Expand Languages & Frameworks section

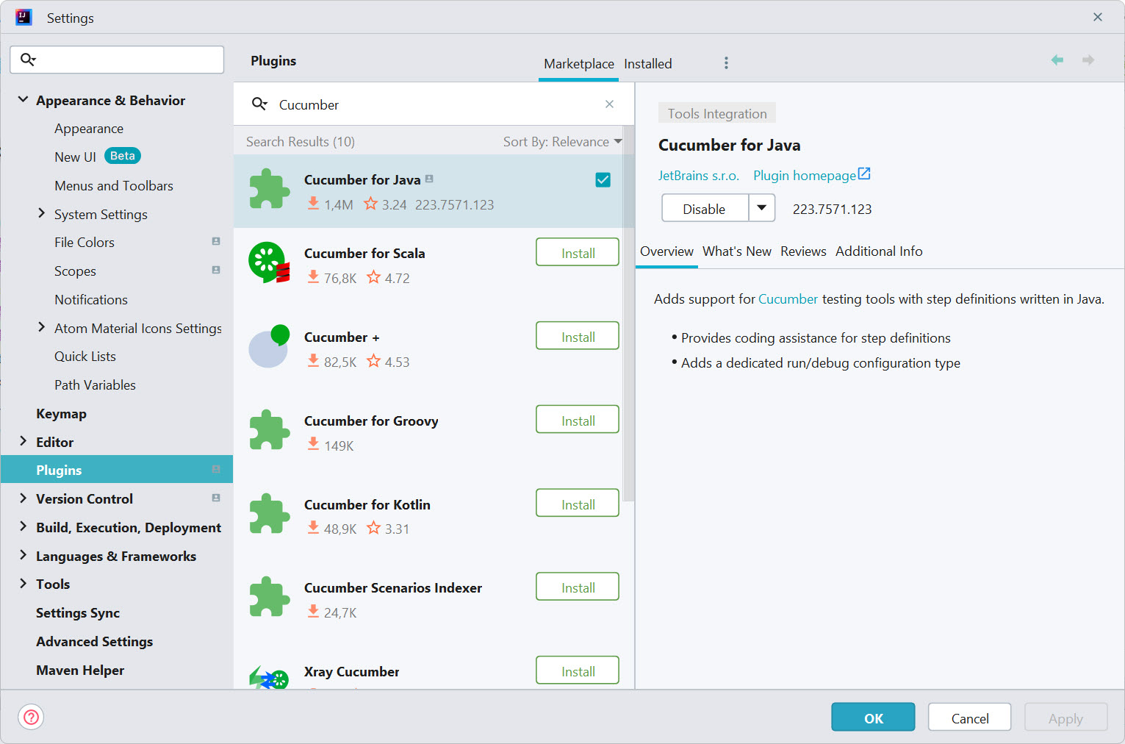pyautogui.click(x=23, y=555)
